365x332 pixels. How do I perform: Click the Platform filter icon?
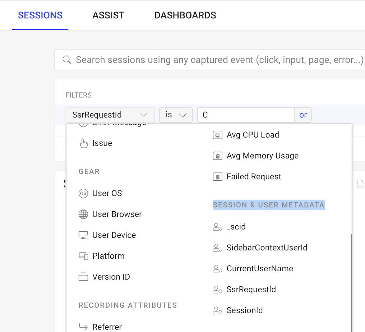(x=83, y=256)
